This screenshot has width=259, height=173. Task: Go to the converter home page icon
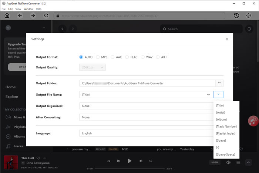(x=7, y=16)
